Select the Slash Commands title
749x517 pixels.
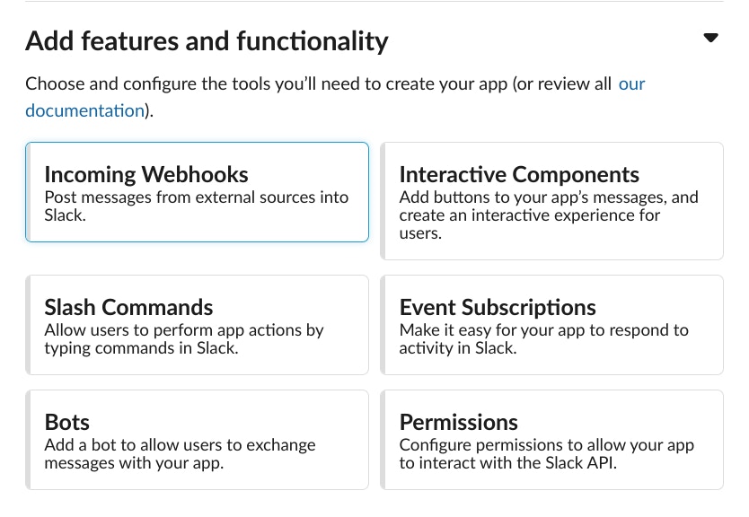click(x=128, y=307)
